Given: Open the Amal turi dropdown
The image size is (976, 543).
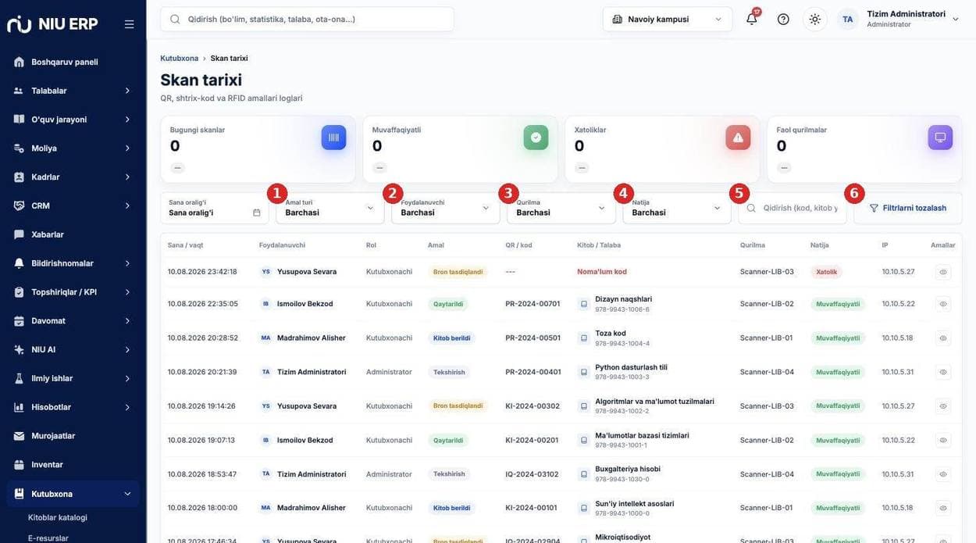Looking at the screenshot, I should pos(329,208).
